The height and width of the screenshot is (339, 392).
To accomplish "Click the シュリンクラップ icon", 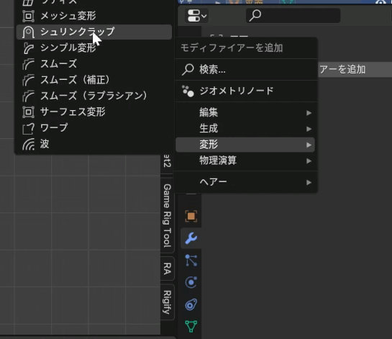I will [x=28, y=32].
